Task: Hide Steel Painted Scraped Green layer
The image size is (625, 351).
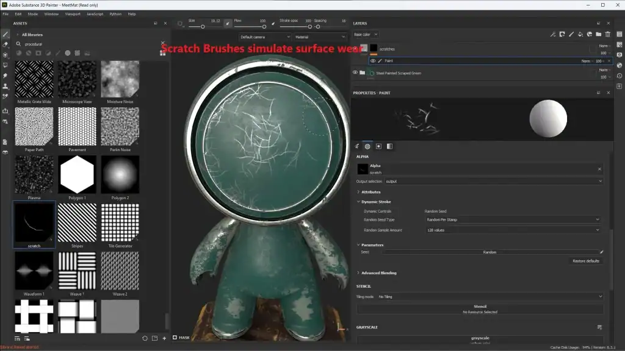Action: pyautogui.click(x=355, y=73)
